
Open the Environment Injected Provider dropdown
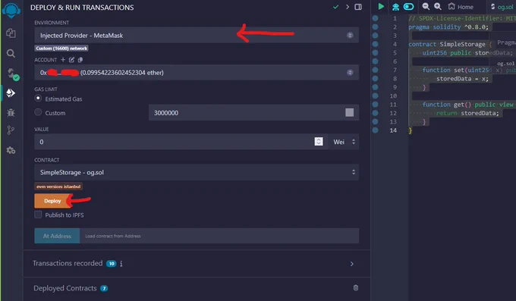click(197, 35)
